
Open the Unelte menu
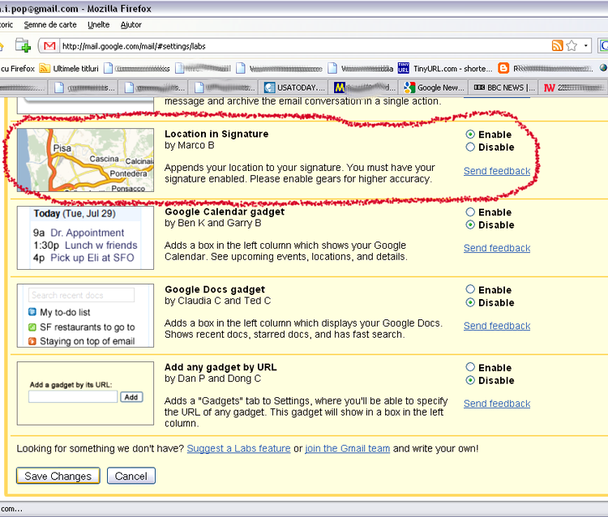click(x=98, y=25)
